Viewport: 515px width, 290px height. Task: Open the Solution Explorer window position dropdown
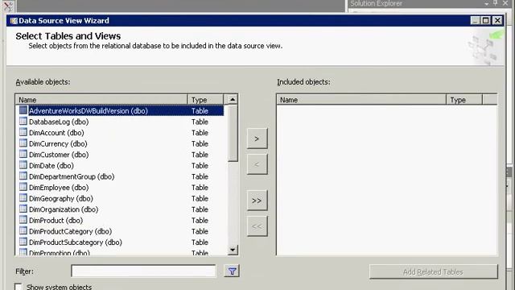(x=486, y=3)
